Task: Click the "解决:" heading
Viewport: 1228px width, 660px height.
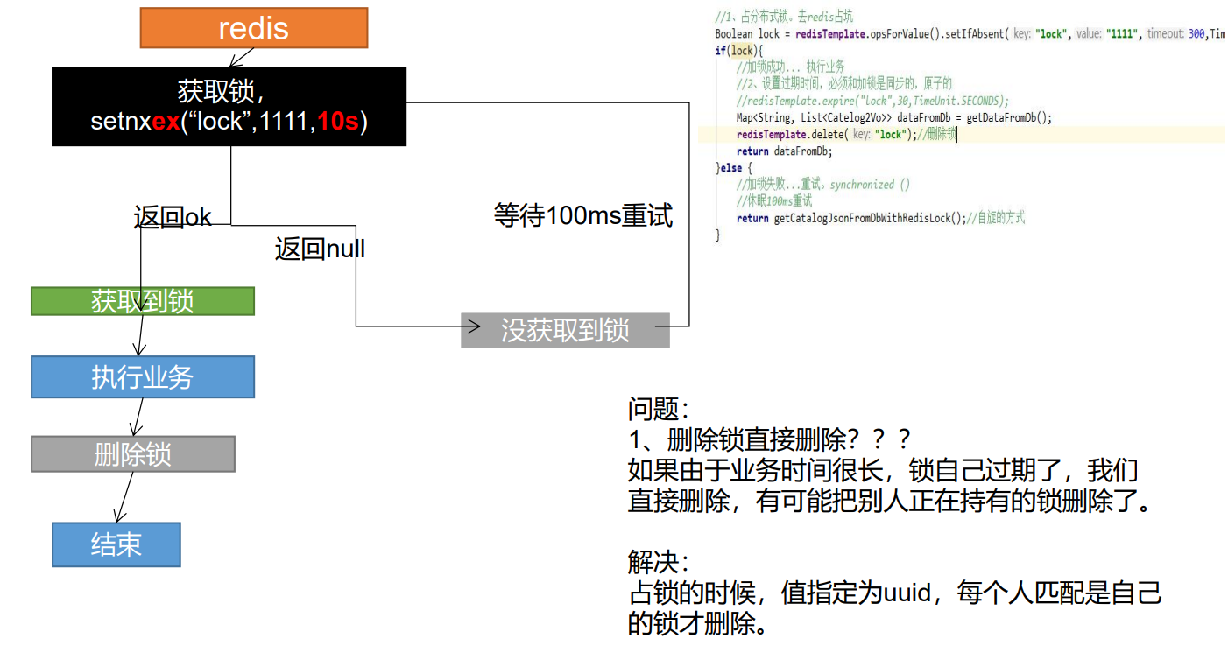Action: coord(660,563)
